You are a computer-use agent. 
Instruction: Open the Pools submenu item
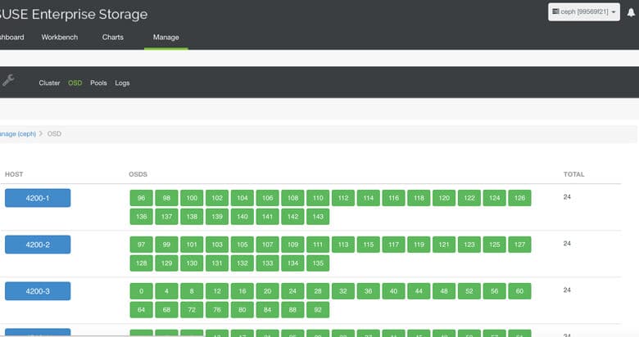[98, 83]
